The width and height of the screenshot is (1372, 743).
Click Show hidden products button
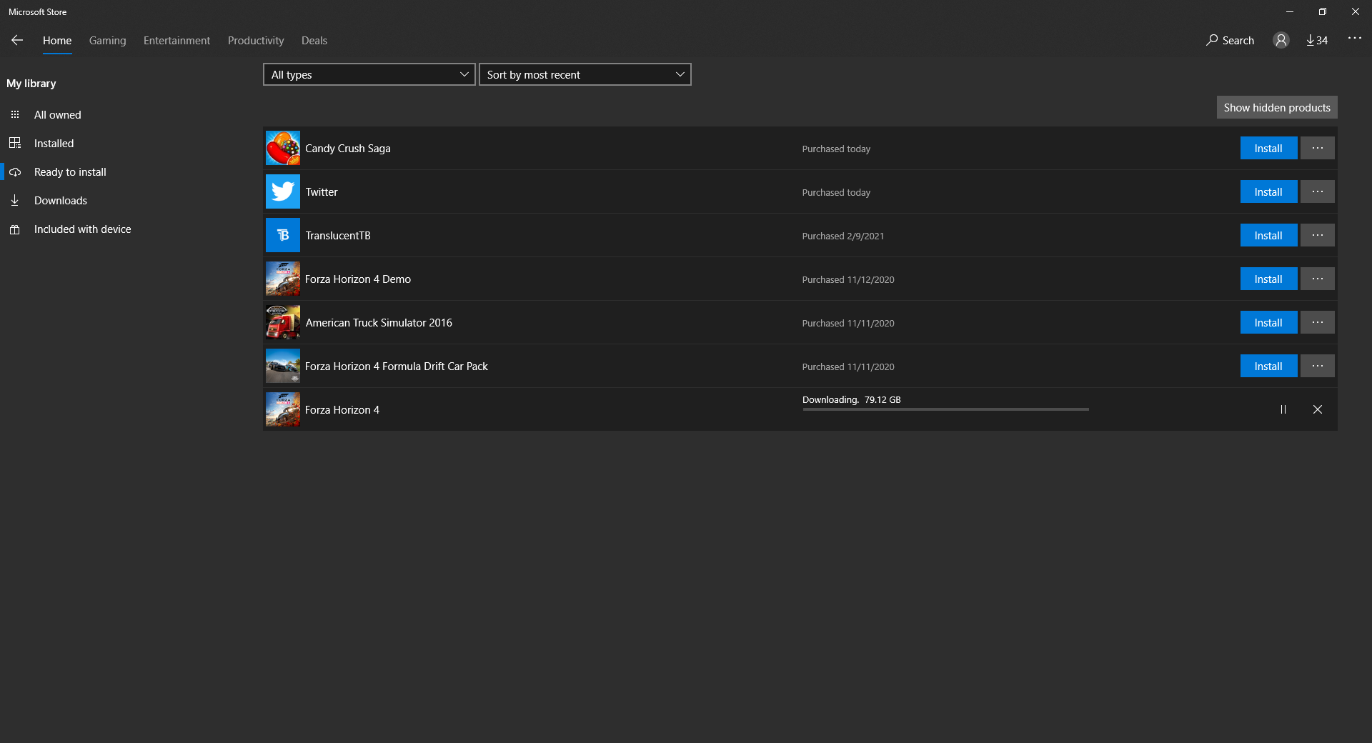[1277, 107]
